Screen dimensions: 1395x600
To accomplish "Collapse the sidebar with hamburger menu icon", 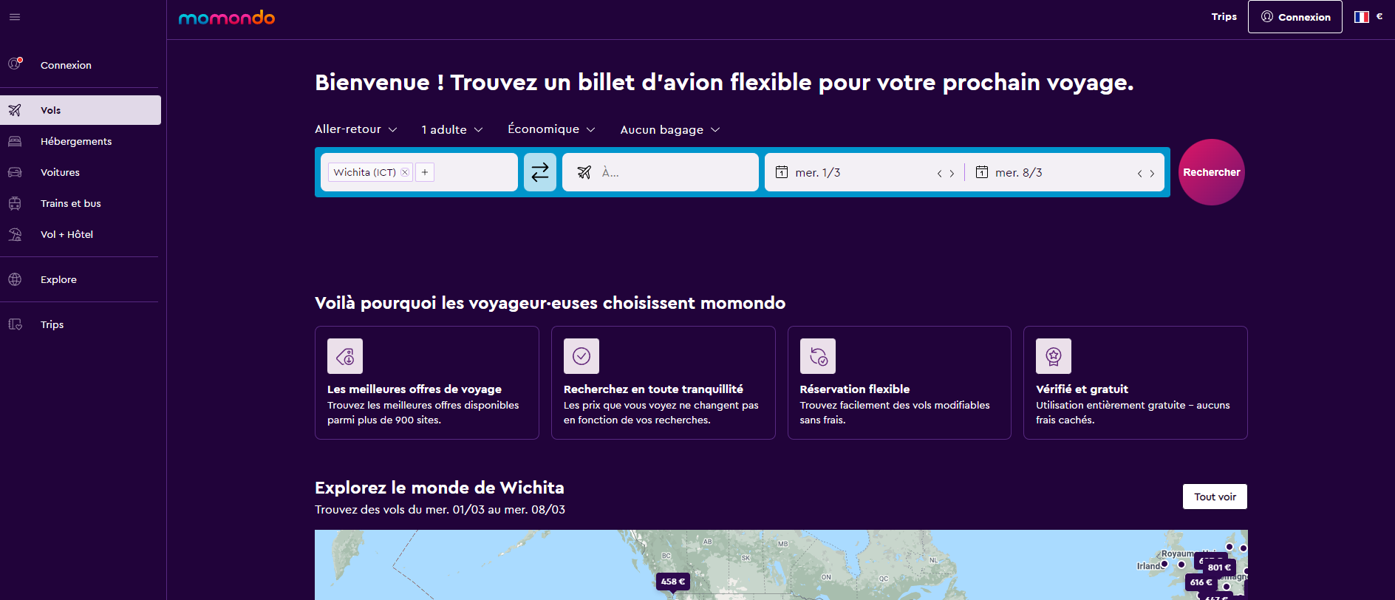I will [15, 17].
